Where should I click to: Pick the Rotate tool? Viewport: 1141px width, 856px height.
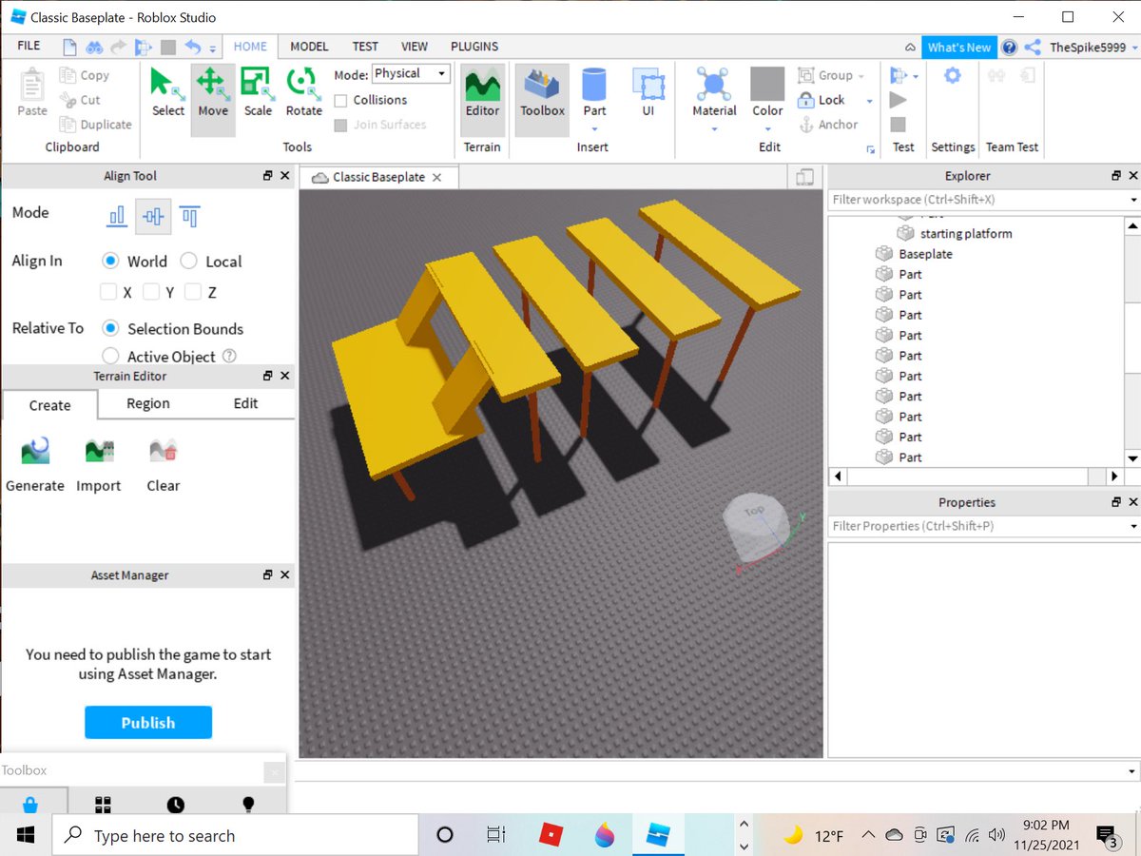click(x=303, y=92)
